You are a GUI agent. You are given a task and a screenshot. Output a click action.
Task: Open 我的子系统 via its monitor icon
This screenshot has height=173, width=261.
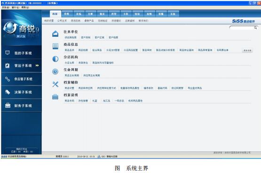[x=8, y=53]
